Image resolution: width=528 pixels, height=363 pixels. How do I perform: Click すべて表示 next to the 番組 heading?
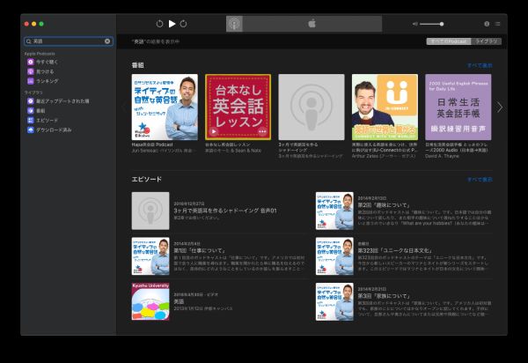click(480, 66)
